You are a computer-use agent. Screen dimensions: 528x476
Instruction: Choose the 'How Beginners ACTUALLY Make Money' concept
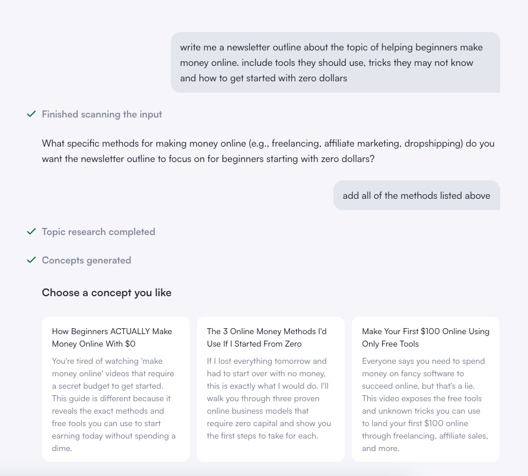(x=116, y=389)
